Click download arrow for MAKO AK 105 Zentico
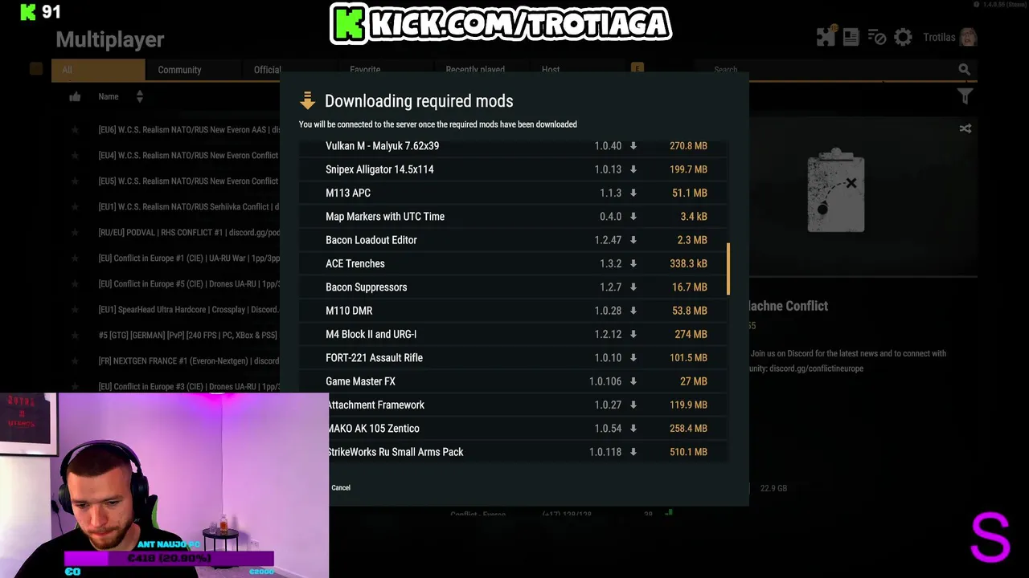This screenshot has height=578, width=1029. pos(633,429)
